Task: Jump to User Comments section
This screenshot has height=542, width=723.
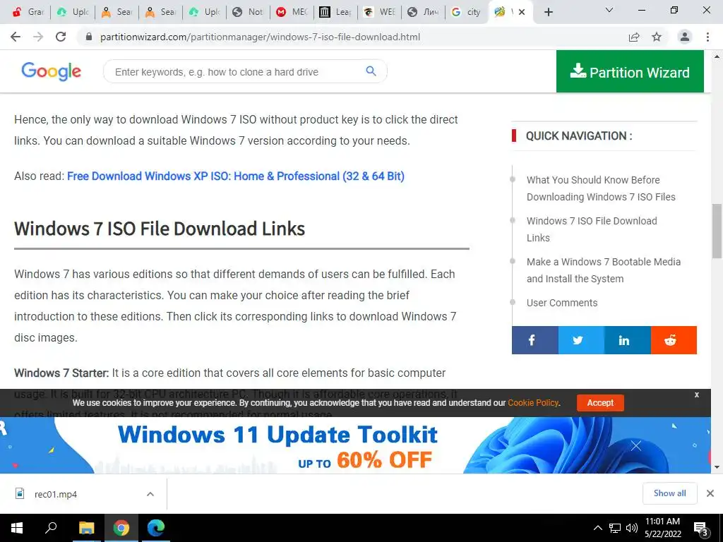Action: click(x=562, y=303)
